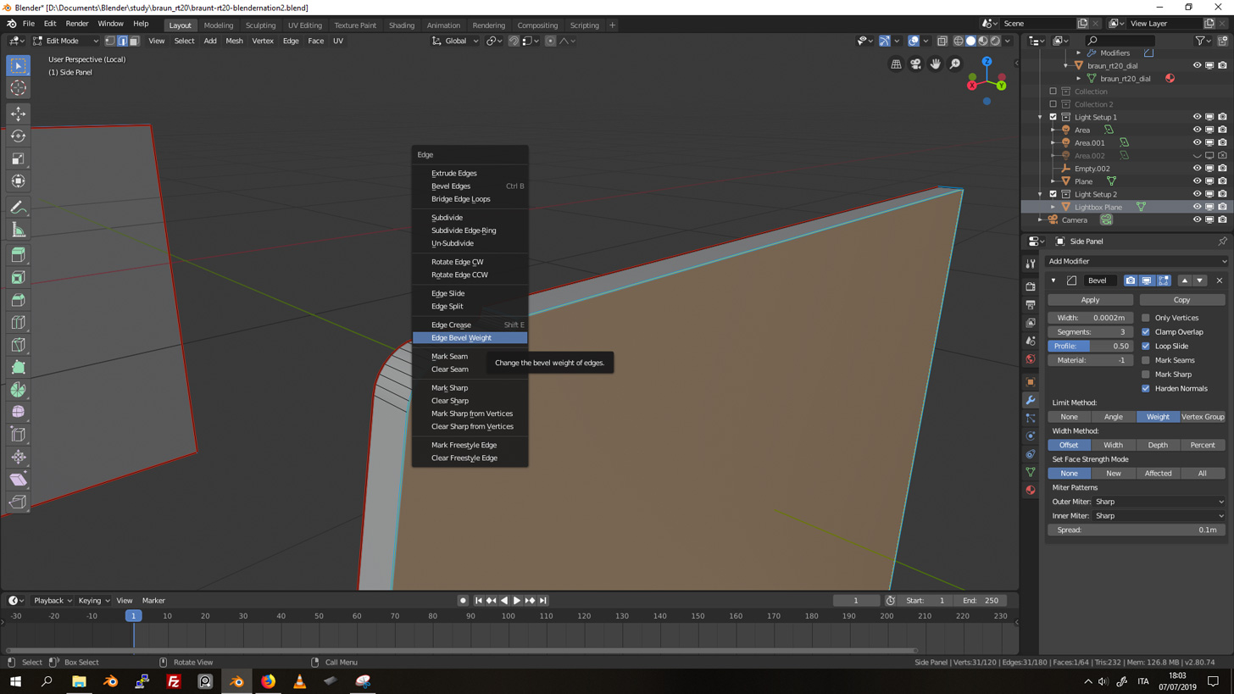The height and width of the screenshot is (694, 1234).
Task: Select the Loop Cut tool
Action: (x=18, y=323)
